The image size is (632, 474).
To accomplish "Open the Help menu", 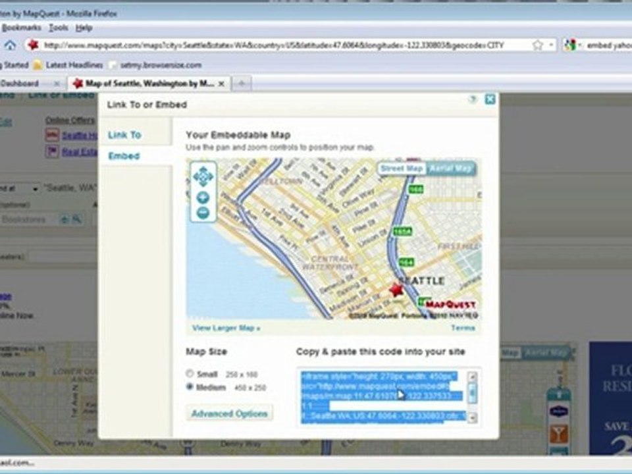I will pos(84,28).
